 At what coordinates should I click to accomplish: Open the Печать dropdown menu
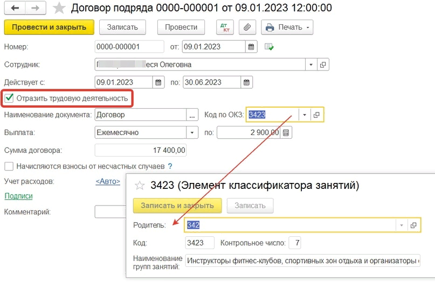(287, 27)
